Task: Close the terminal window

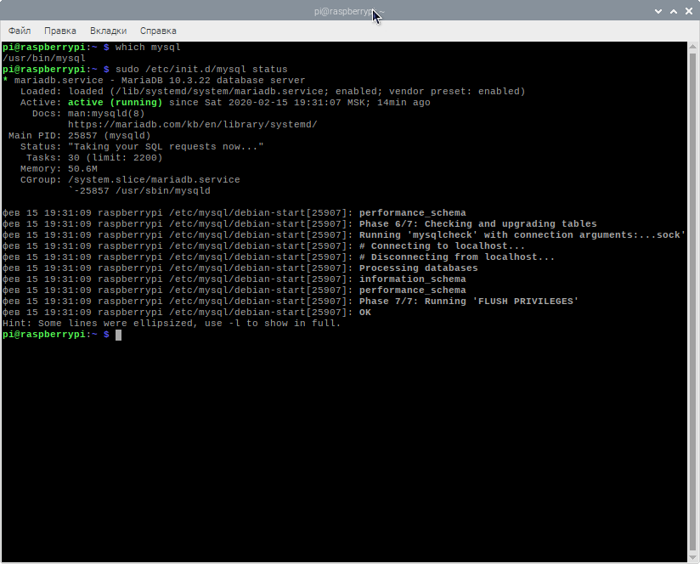Action: [x=688, y=11]
